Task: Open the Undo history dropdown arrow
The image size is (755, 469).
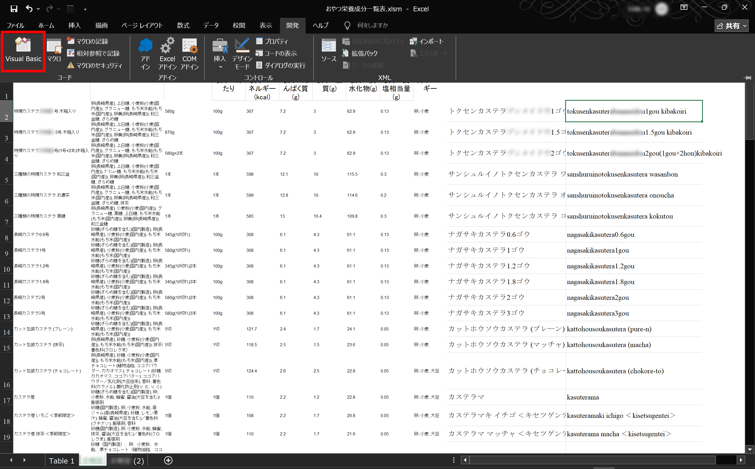Action: click(x=39, y=9)
